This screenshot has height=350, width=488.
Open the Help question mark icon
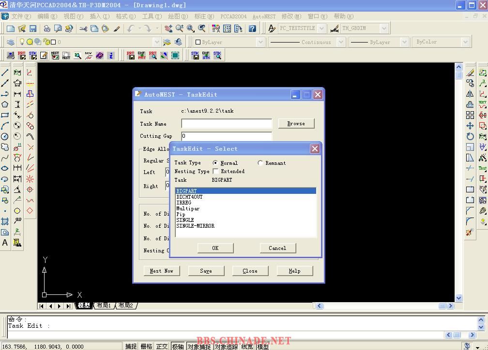tap(252, 29)
